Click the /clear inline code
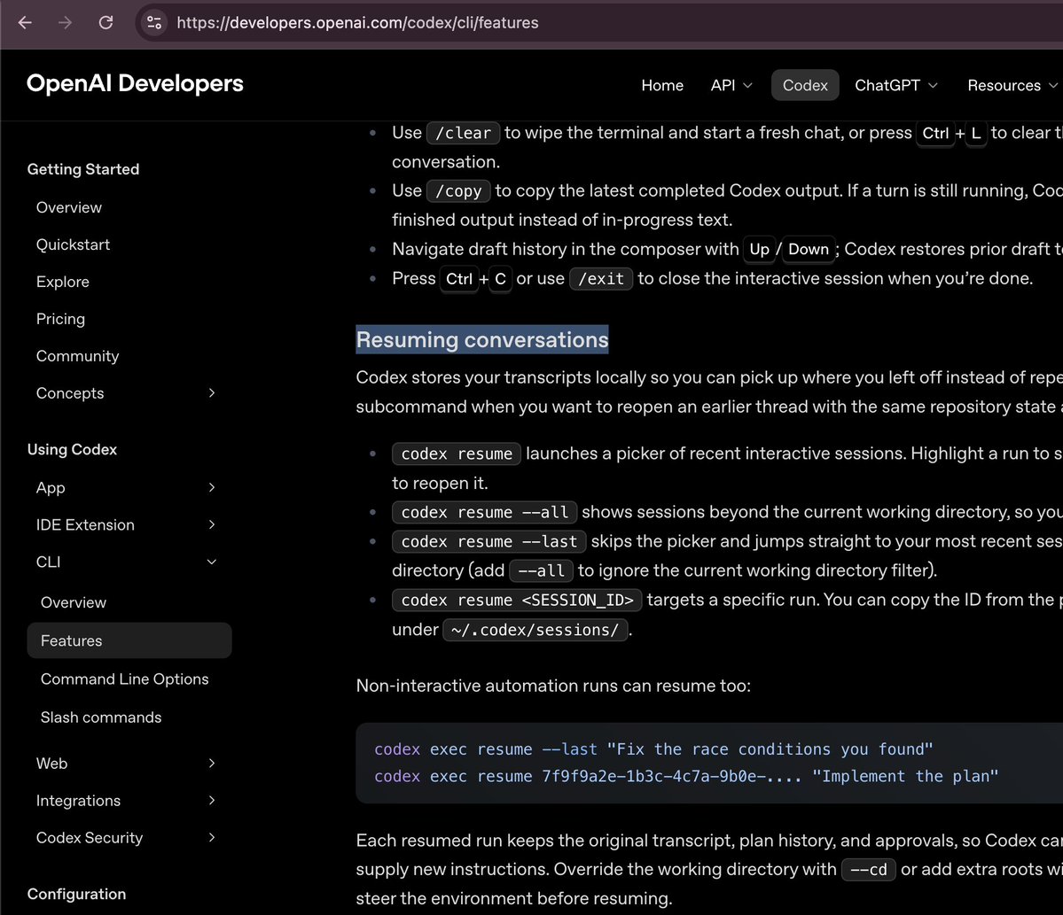The height and width of the screenshot is (915, 1063). (x=463, y=133)
